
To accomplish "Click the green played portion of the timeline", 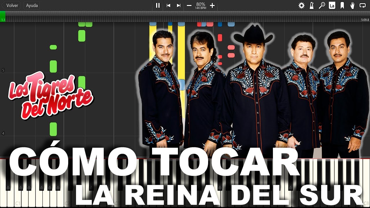I will coord(3,16).
